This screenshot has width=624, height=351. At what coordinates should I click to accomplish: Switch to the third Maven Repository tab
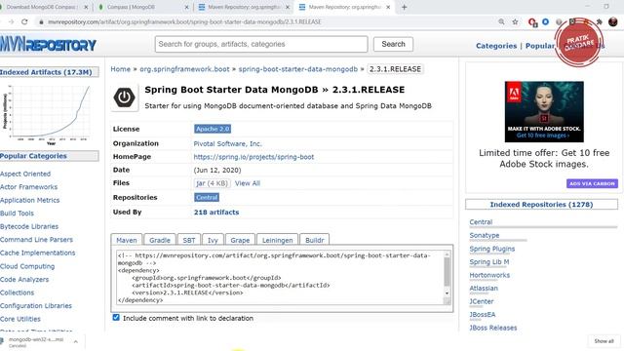click(244, 7)
